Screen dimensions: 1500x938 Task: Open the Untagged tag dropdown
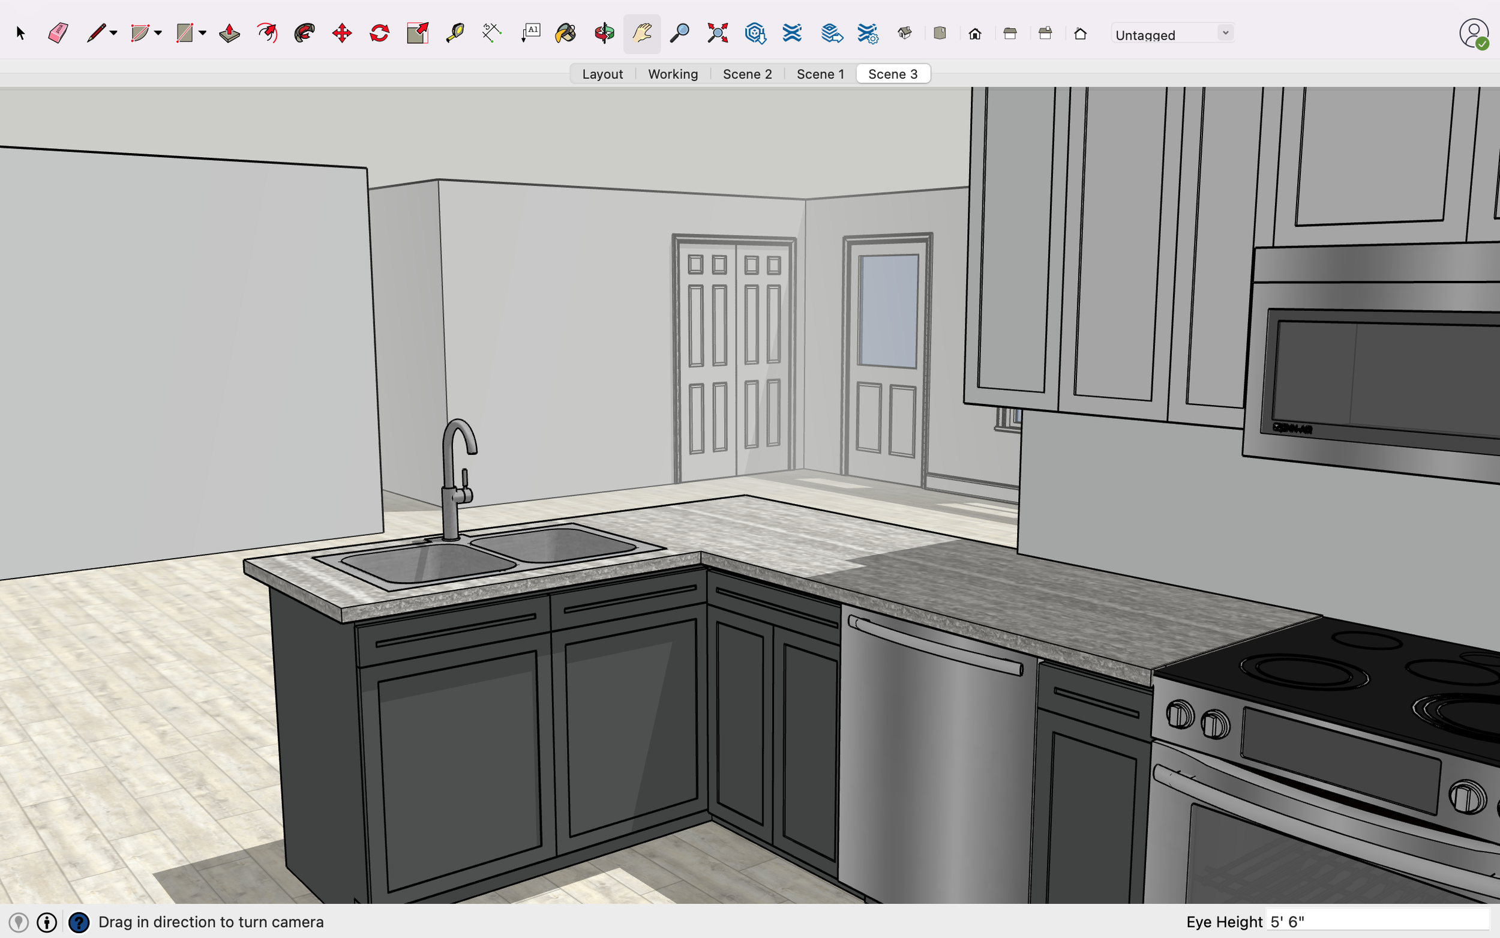[1172, 34]
